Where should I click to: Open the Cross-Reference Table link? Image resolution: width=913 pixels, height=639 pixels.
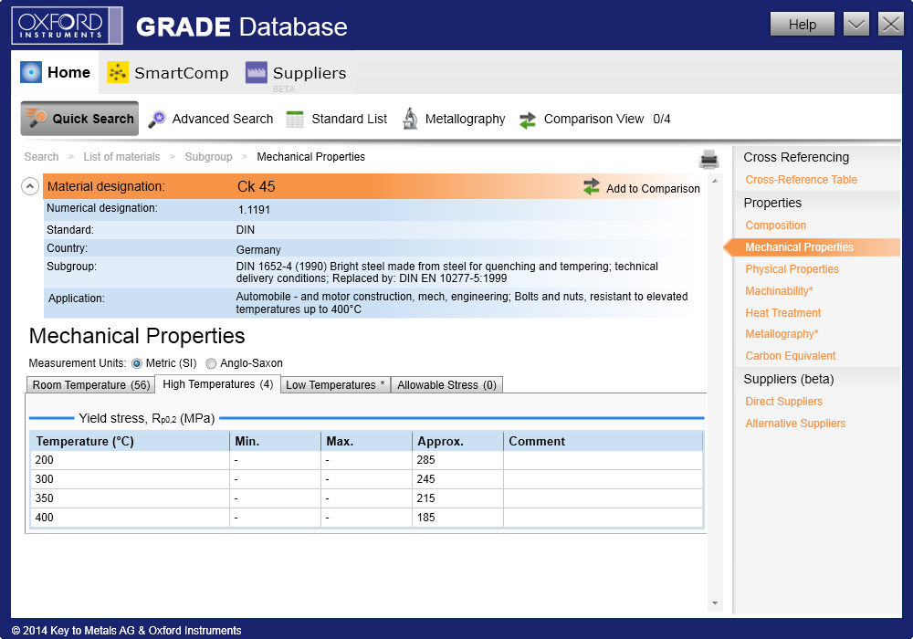pyautogui.click(x=802, y=179)
